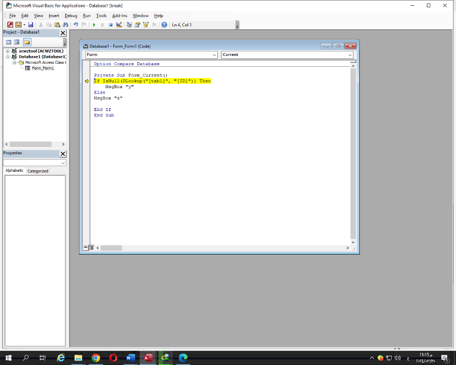Viewport: 456px width, 365px height.
Task: Open the Add-Ins menu
Action: (120, 16)
